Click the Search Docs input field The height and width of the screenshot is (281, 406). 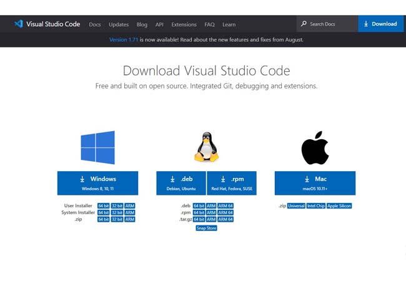tap(327, 24)
